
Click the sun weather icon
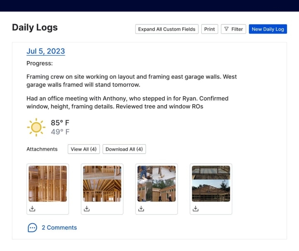pos(36,127)
